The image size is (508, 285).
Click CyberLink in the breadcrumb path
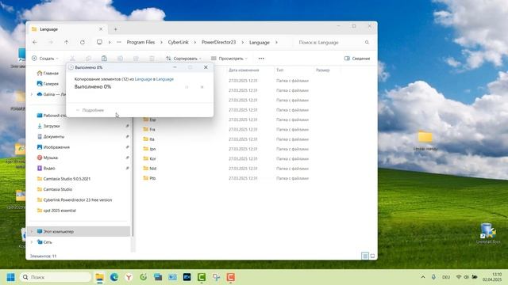point(178,42)
